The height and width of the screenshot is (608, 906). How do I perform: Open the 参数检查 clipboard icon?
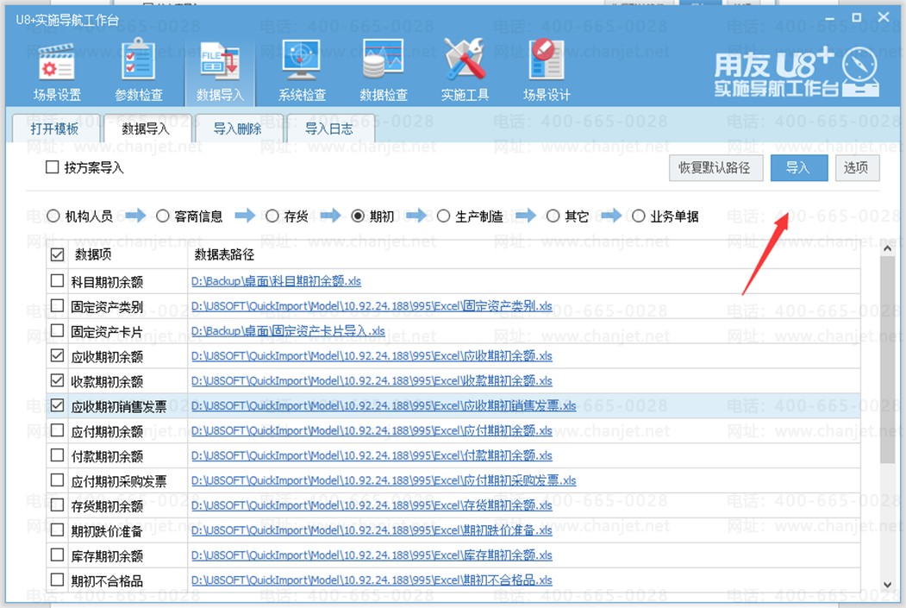(138, 71)
